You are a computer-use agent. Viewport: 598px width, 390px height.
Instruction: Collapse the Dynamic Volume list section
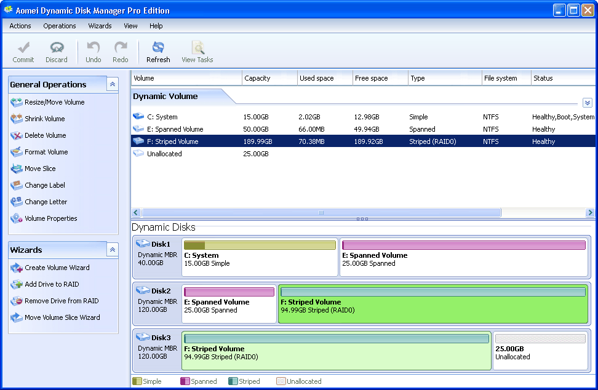pyautogui.click(x=587, y=103)
